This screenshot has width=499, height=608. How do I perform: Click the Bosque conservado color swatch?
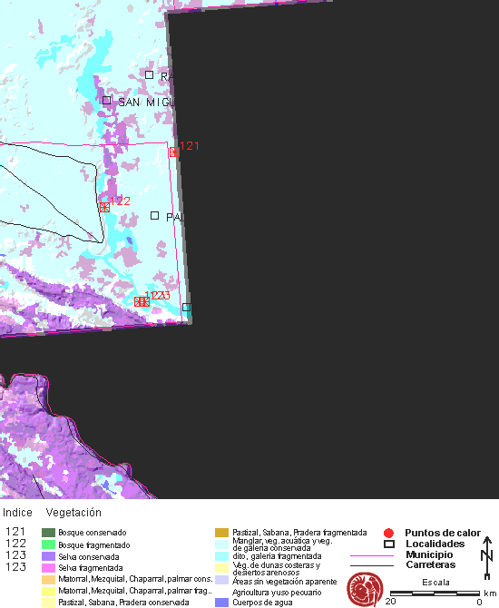click(x=48, y=533)
